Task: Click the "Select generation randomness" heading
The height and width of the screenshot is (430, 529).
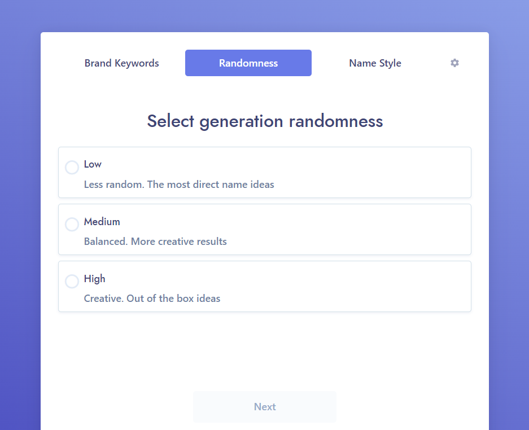Action: (x=265, y=121)
